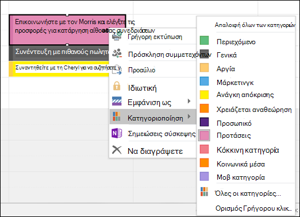Select the Γενικά category label
Screen dimensions: 300x217
pyautogui.click(x=226, y=55)
